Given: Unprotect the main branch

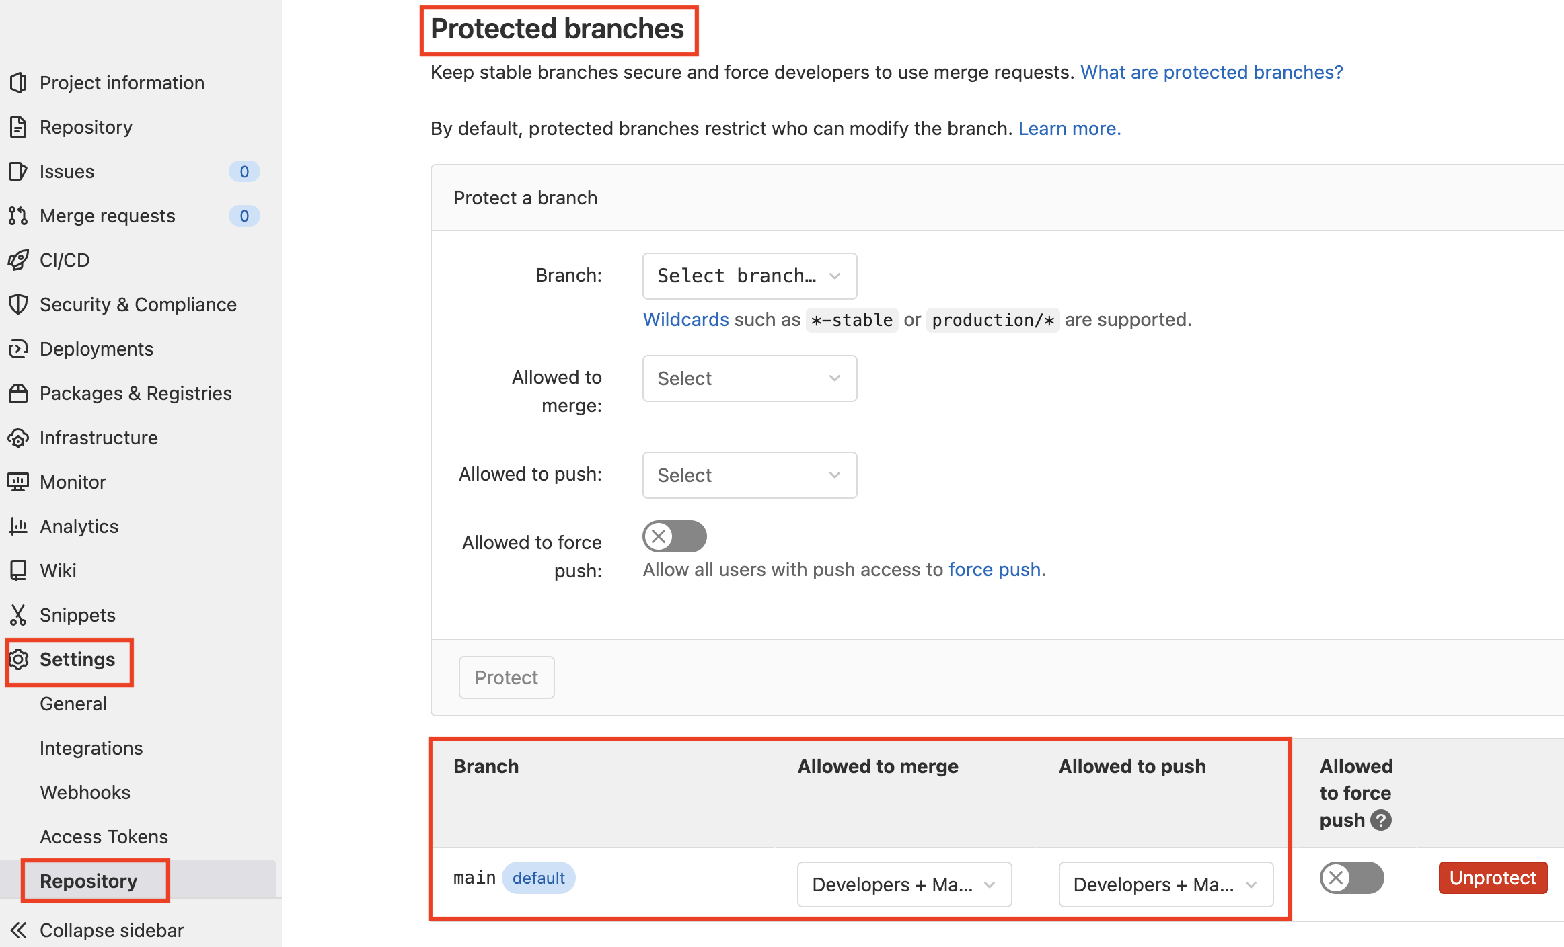Looking at the screenshot, I should (x=1493, y=878).
